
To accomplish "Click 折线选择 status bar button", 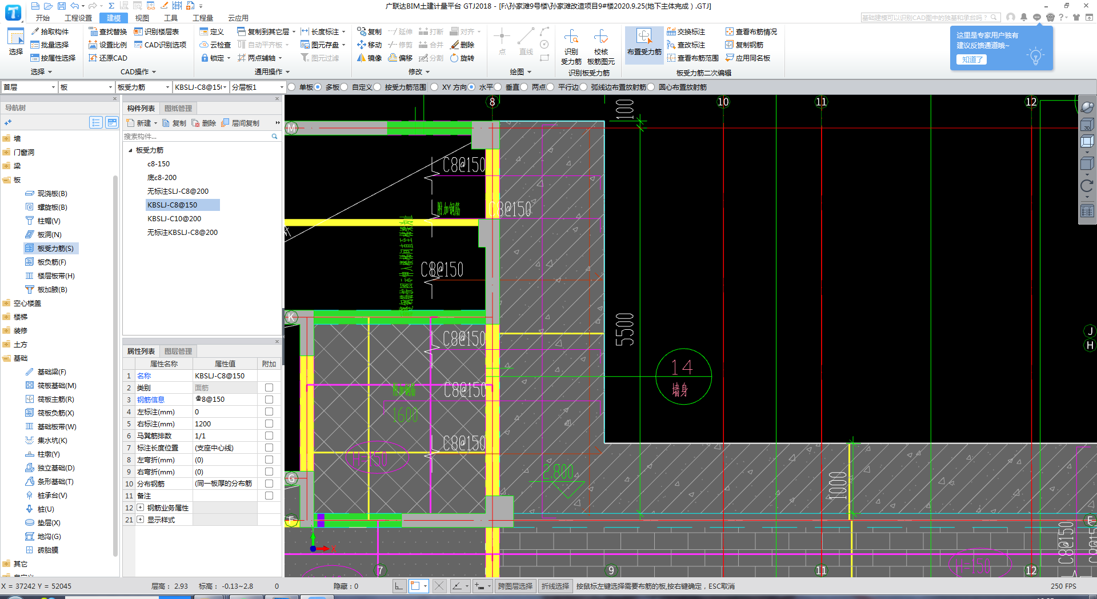I will pos(555,586).
